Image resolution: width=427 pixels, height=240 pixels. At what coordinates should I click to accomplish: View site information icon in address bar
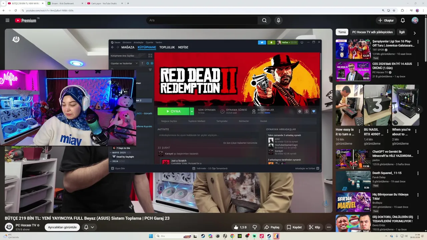23,10
